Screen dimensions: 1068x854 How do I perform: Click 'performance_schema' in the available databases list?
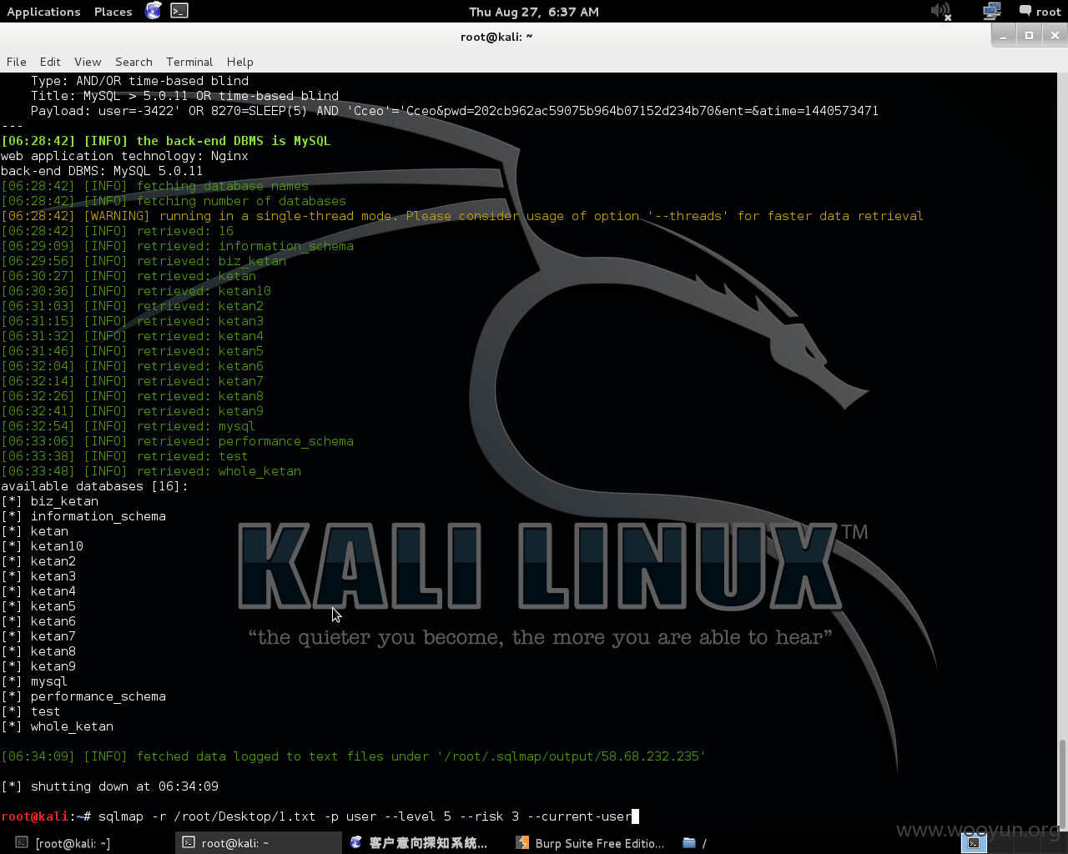pos(98,696)
